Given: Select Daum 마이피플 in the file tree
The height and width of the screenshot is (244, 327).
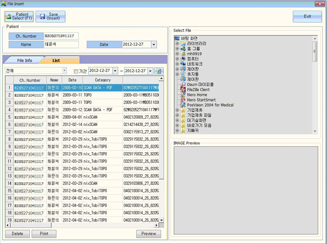Looking at the screenshot, I should coord(200,84).
